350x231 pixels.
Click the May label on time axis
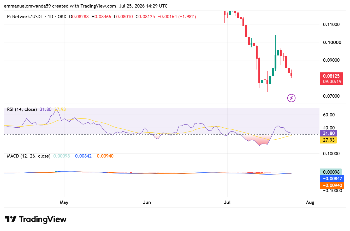[x=64, y=202]
